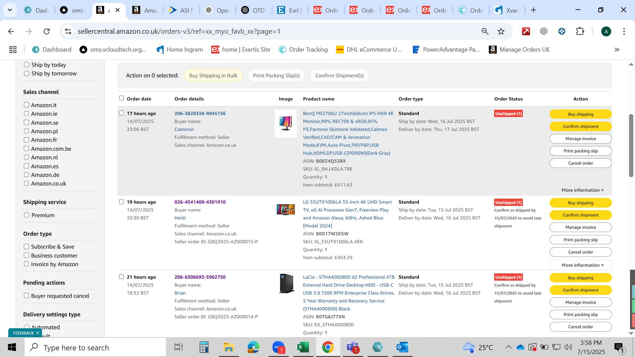Check Business customer order type
Viewport: 635px width, 357px height.
26,255
